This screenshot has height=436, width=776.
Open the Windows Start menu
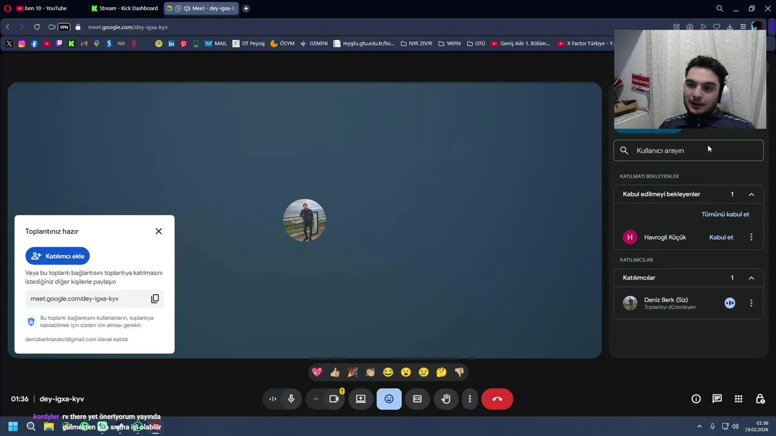[x=13, y=427]
